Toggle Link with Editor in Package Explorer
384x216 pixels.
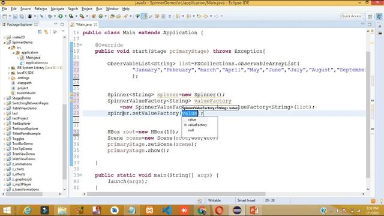(46, 32)
